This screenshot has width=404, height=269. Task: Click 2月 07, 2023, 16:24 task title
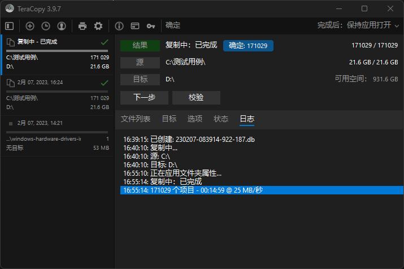coord(40,83)
